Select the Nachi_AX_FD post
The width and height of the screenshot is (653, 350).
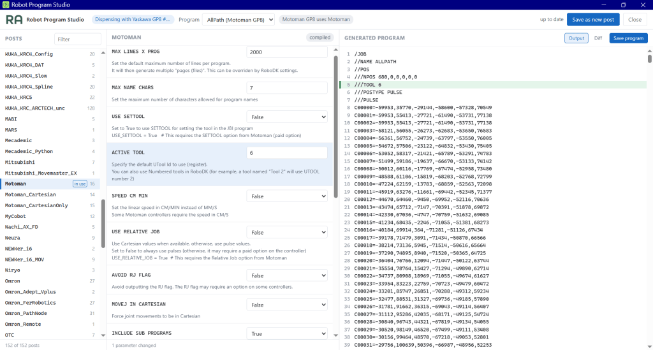[50, 227]
